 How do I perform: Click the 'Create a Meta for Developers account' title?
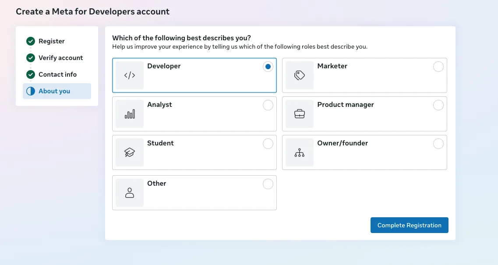tap(93, 12)
